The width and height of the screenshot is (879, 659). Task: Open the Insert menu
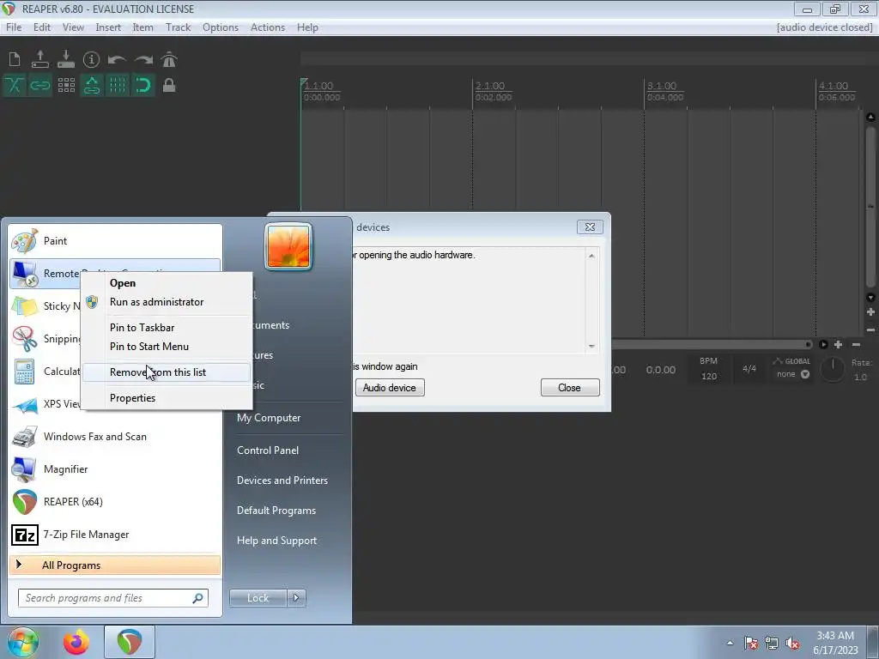[x=108, y=27]
